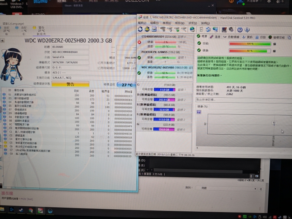Screen dimensions: 292x219
Task: Select the 概要 overview tab
Action: (202, 36)
